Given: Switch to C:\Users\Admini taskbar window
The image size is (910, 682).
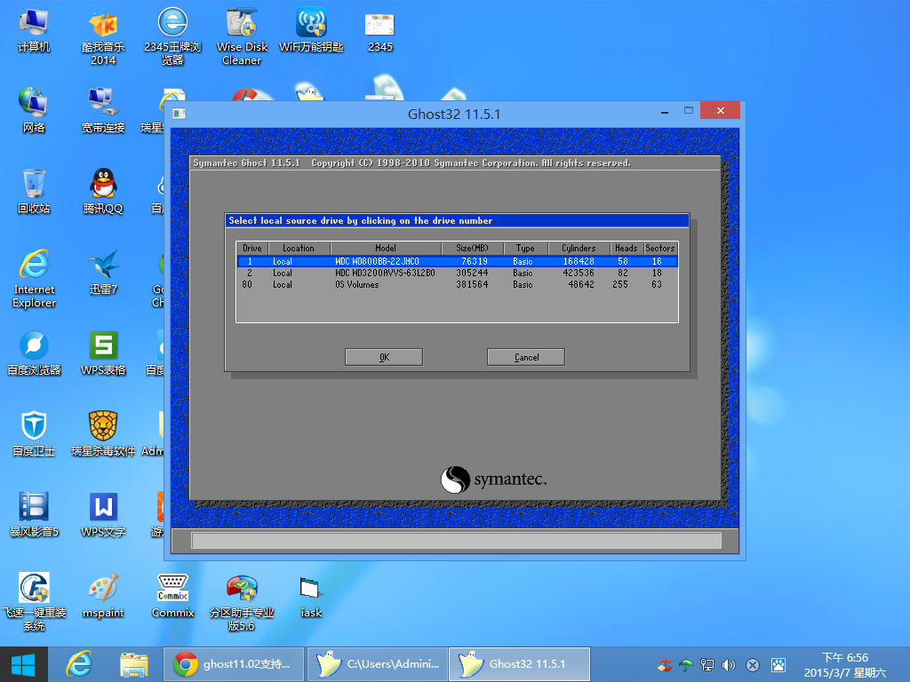Looking at the screenshot, I should [x=379, y=663].
